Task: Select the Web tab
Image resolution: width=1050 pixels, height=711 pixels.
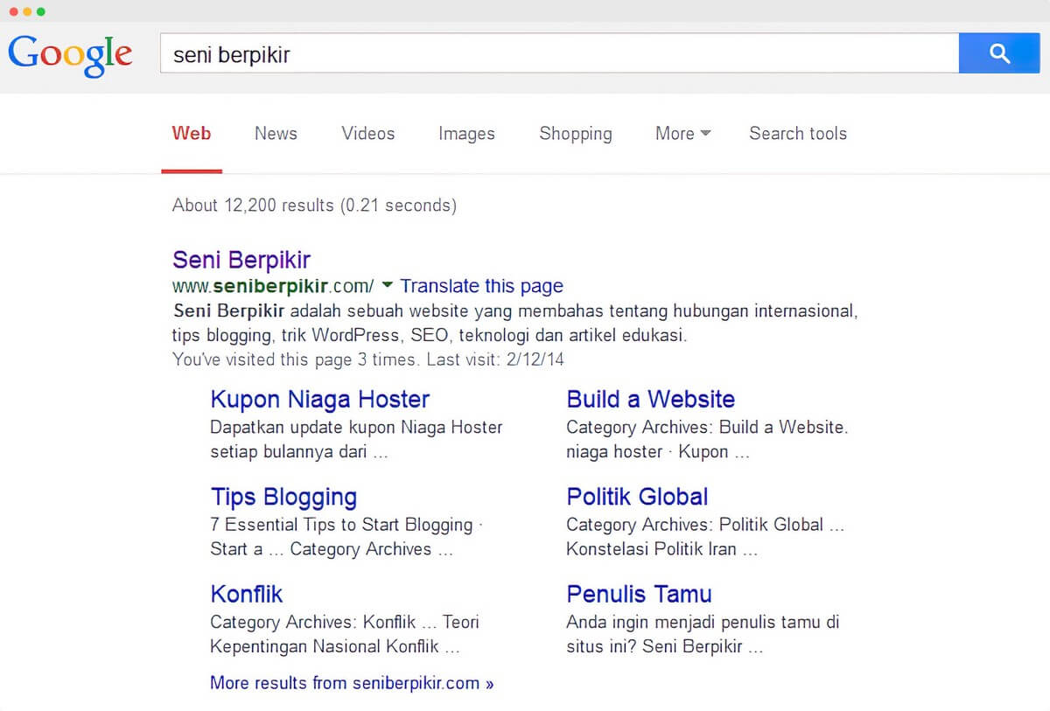Action: click(192, 134)
